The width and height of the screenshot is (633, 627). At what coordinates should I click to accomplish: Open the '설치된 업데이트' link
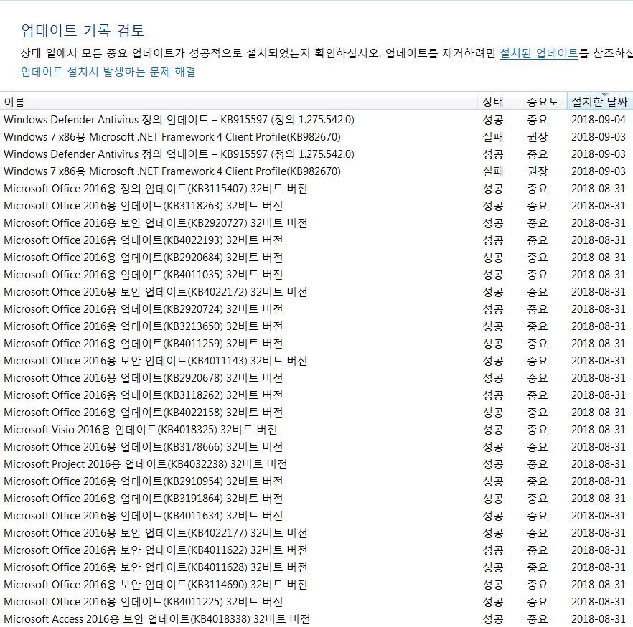539,53
